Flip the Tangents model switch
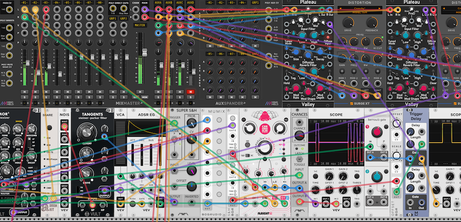The height and width of the screenshot is (222, 461). 78,191
